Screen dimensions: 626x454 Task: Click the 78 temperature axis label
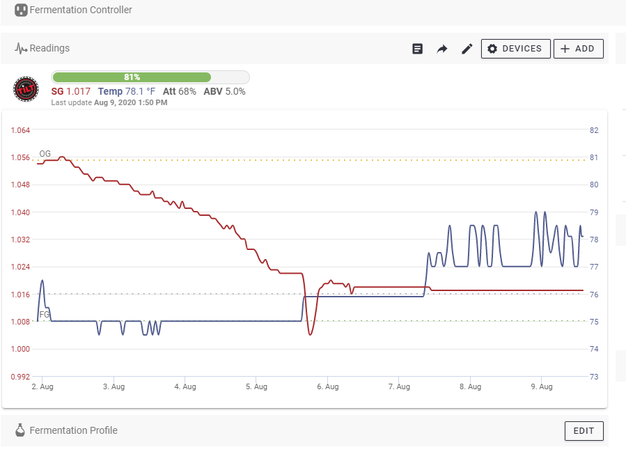click(x=594, y=240)
